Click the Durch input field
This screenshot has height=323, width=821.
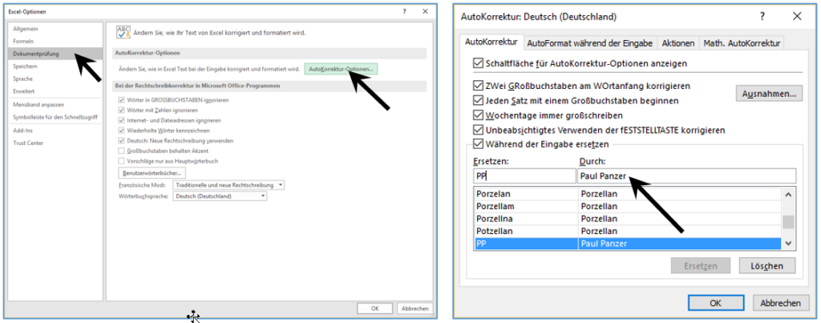686,176
